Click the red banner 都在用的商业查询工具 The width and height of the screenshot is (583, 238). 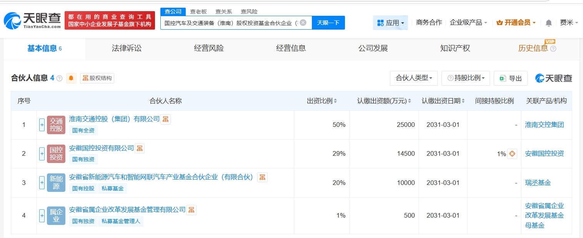tap(110, 20)
